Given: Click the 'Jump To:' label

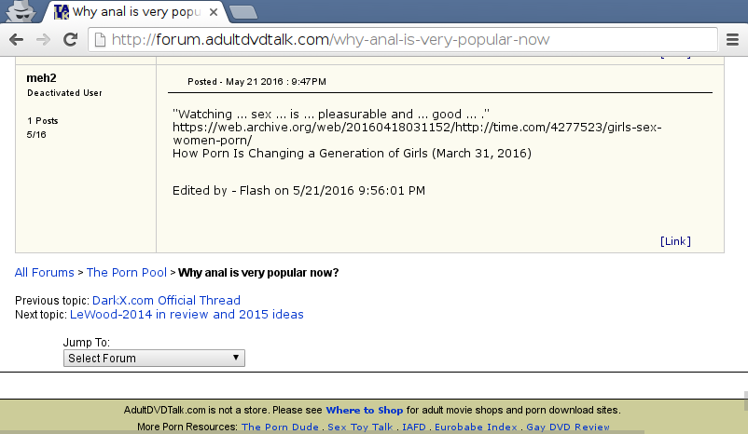Looking at the screenshot, I should point(87,343).
